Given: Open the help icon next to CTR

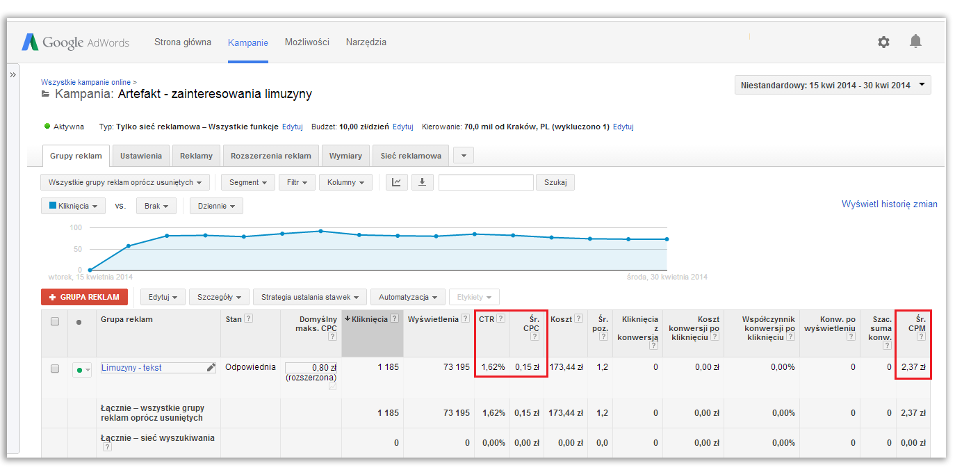Looking at the screenshot, I should 500,319.
